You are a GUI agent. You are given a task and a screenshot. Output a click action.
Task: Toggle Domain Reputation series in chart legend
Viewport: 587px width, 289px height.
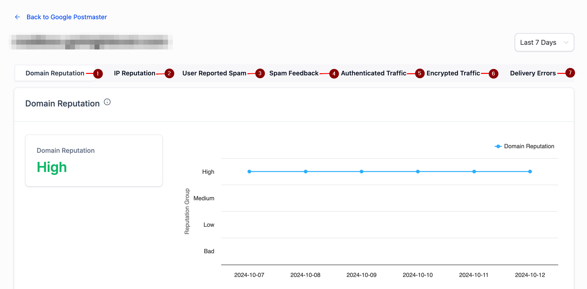pos(524,146)
